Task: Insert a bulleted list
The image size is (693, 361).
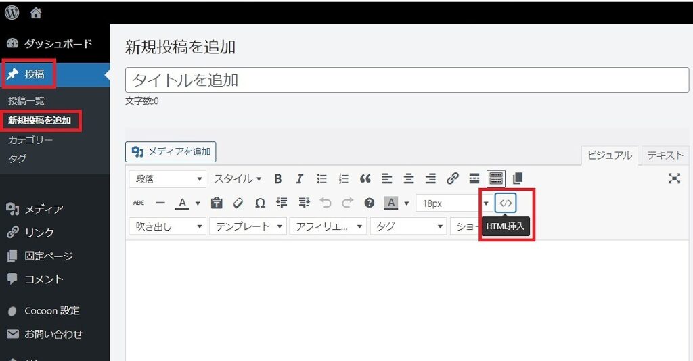Action: point(321,178)
